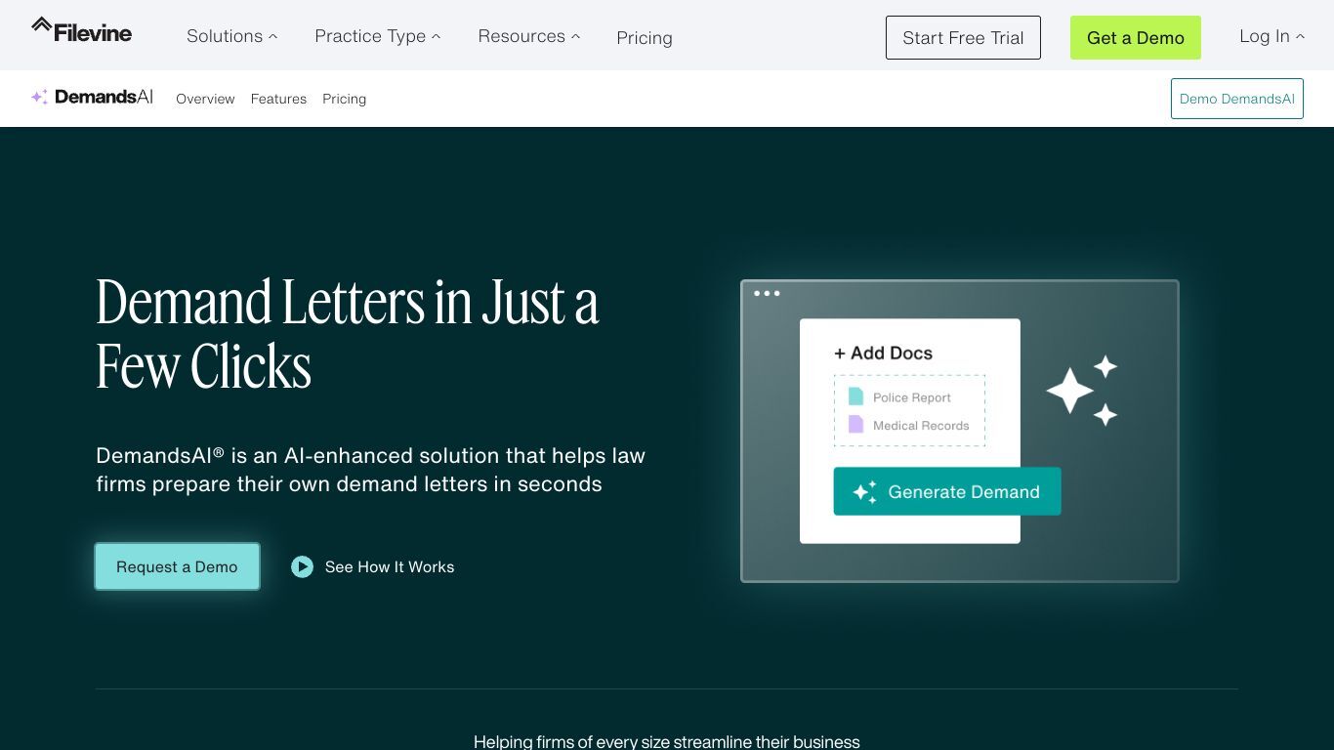
Task: Expand the Practice Type menu
Action: pos(377,36)
